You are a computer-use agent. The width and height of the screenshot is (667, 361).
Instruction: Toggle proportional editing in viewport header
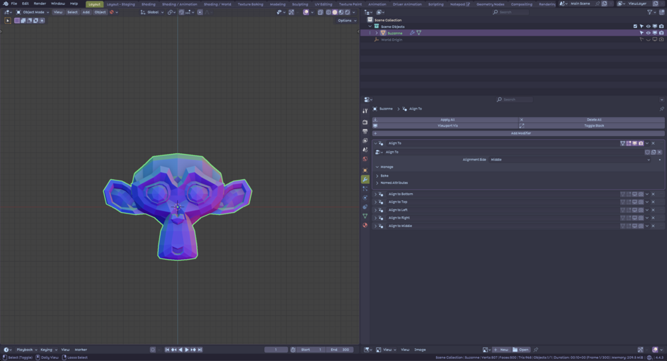pos(200,13)
